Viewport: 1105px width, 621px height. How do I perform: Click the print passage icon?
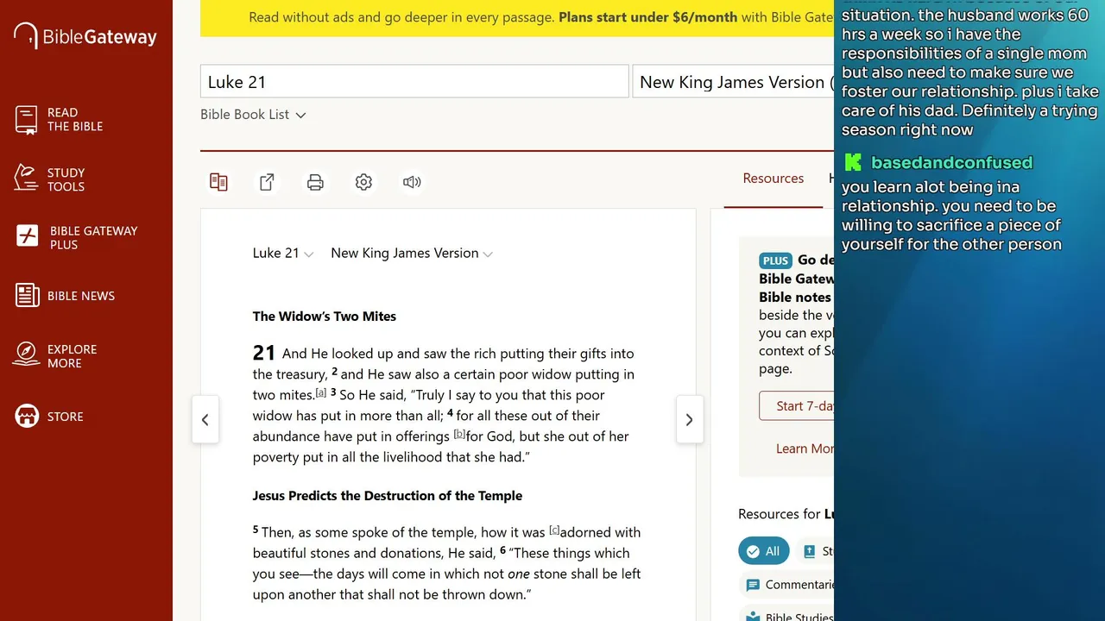tap(315, 182)
